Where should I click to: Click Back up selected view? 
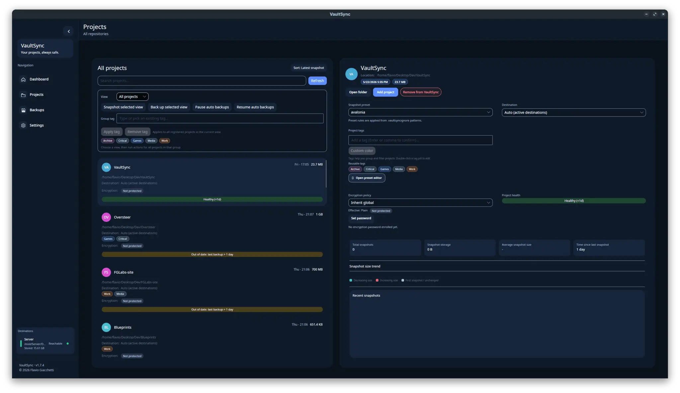(x=169, y=107)
